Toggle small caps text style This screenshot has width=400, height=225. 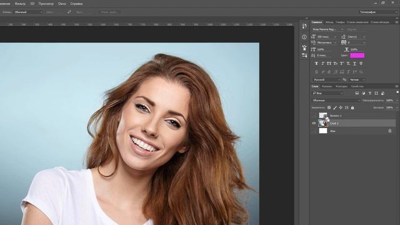[336, 63]
